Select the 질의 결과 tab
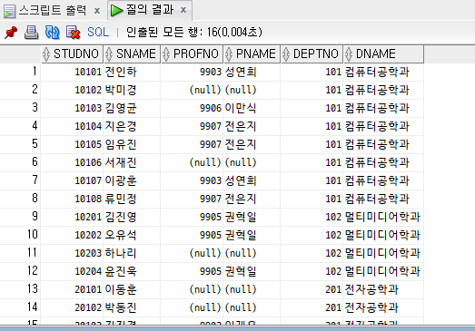The image size is (475, 331). coord(150,10)
